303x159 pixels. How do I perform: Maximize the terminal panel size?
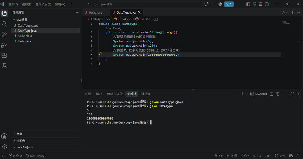pos(292,94)
